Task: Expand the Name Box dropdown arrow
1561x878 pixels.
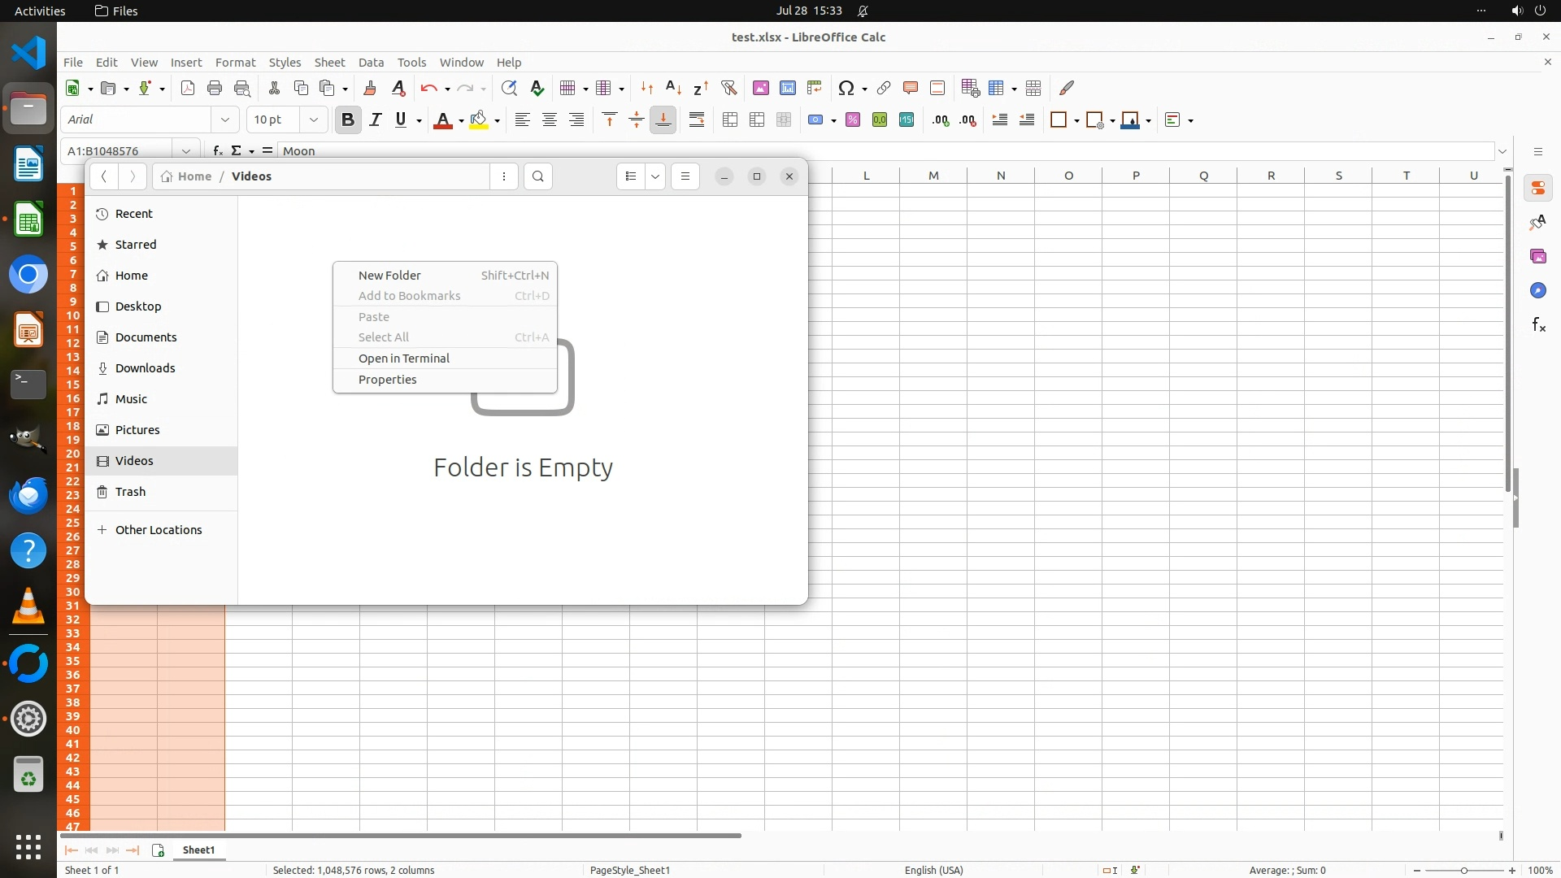Action: (186, 150)
